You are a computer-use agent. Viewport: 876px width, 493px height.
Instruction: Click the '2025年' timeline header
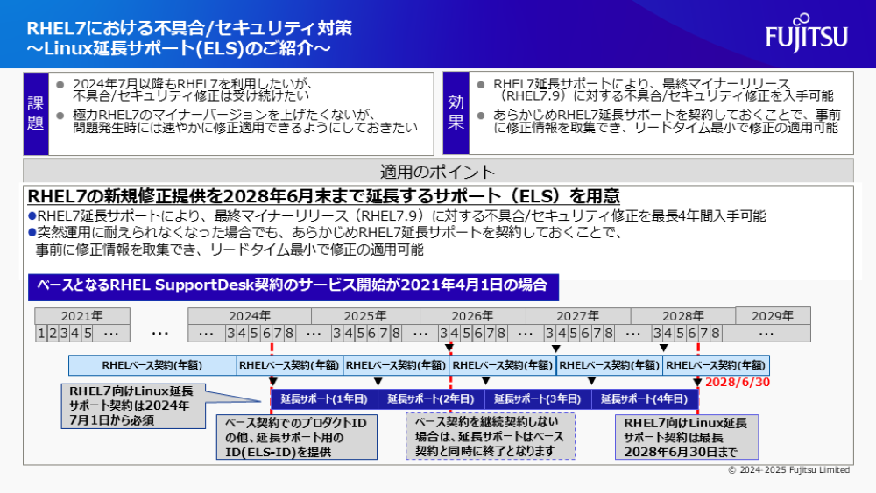pyautogui.click(x=365, y=316)
